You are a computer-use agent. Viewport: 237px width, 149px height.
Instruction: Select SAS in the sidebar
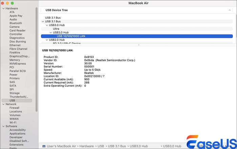point(12,82)
